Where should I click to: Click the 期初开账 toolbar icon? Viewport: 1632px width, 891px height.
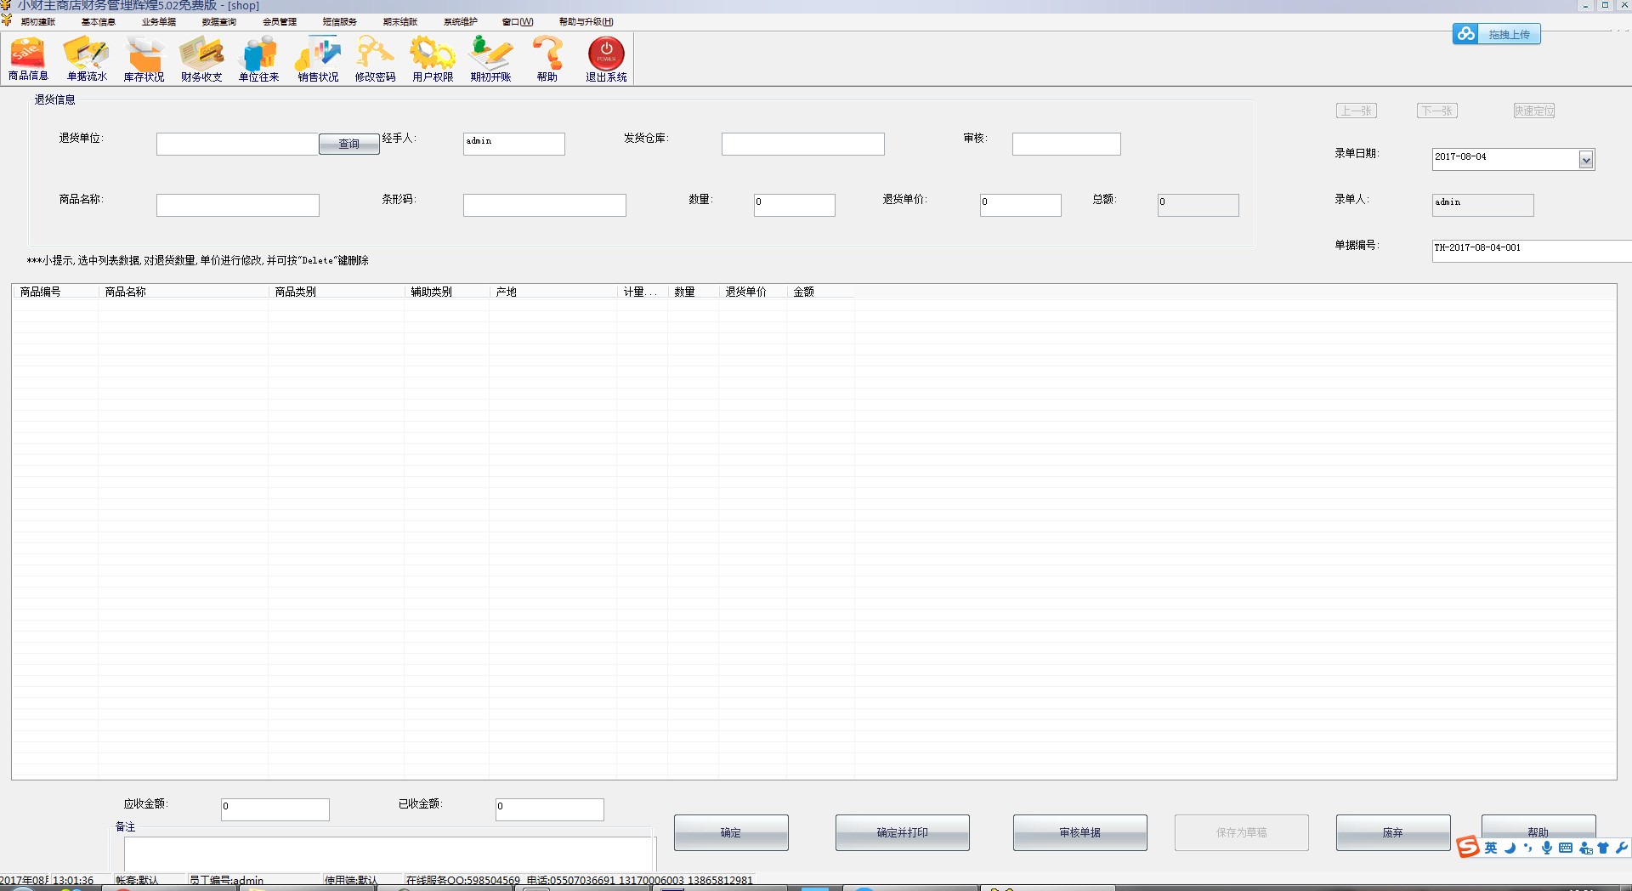coord(490,59)
